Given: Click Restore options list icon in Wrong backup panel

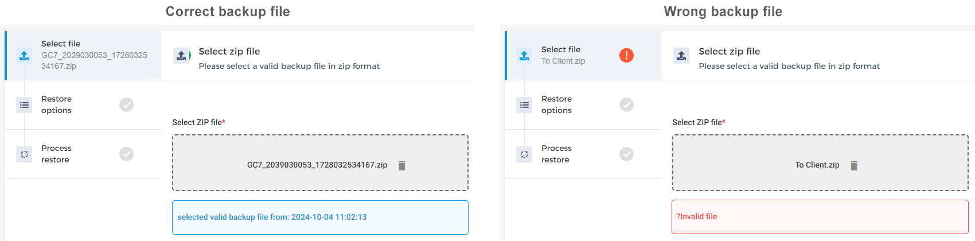Looking at the screenshot, I should coord(524,105).
